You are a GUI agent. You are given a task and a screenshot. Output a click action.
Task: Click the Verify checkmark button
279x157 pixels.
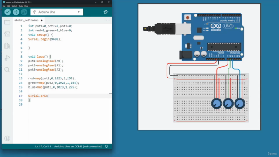pyautogui.click(x=8, y=12)
